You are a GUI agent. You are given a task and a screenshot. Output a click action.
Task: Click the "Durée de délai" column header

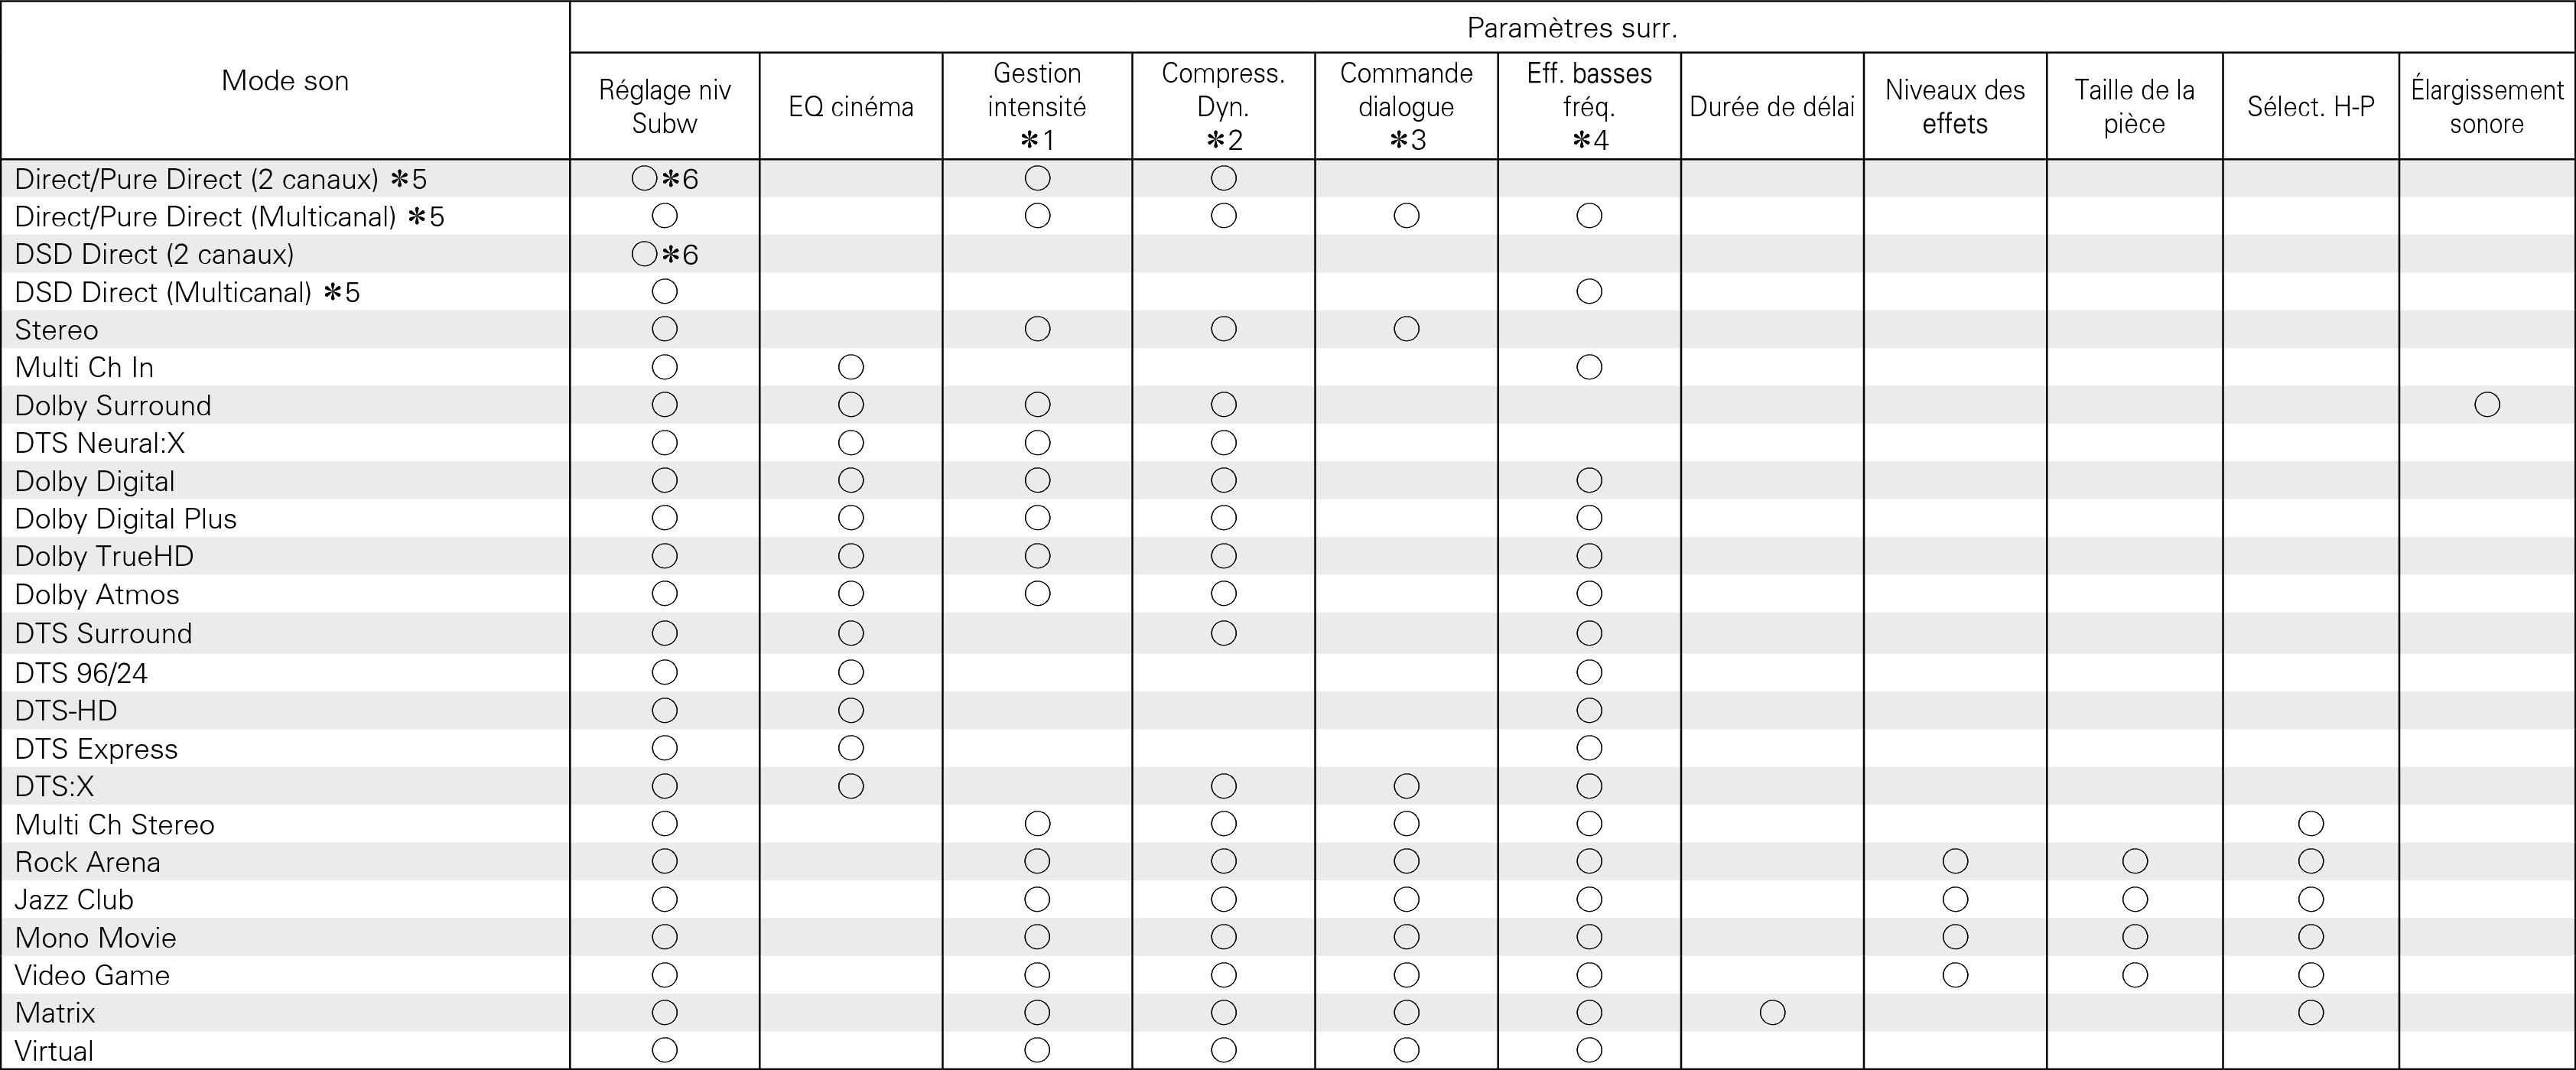pyautogui.click(x=1772, y=107)
